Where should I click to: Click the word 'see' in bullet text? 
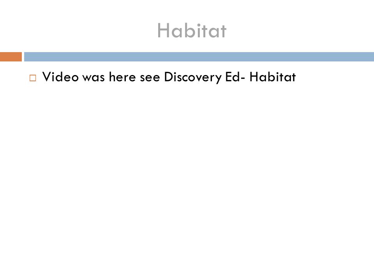click(x=150, y=78)
